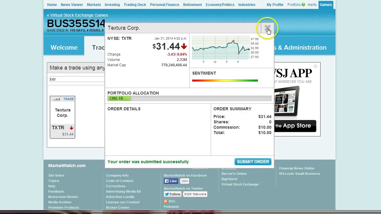The width and height of the screenshot is (381, 214).
Task: Click the signal bars icon on TXTR card
Action: 57,99
